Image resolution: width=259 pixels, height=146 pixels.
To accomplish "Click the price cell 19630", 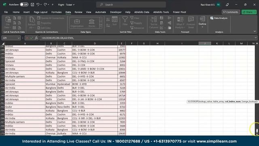I will click(x=121, y=133).
